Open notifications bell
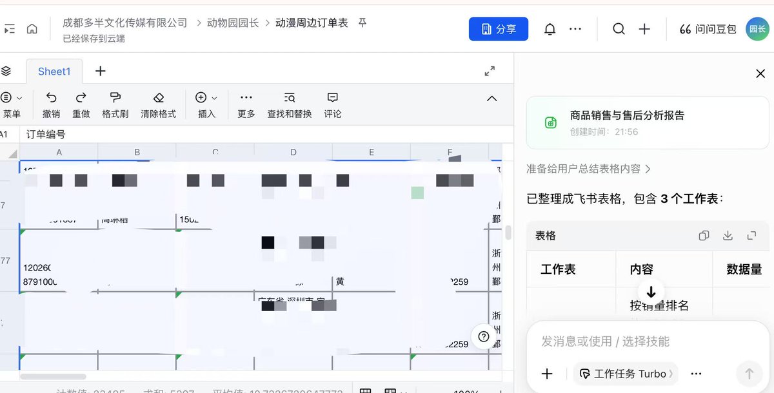Screen dimensions: 774x393 pyautogui.click(x=550, y=29)
